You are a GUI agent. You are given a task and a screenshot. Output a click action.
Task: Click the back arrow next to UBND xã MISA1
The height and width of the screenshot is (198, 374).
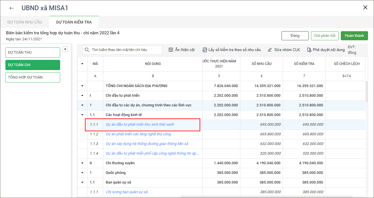[11, 8]
